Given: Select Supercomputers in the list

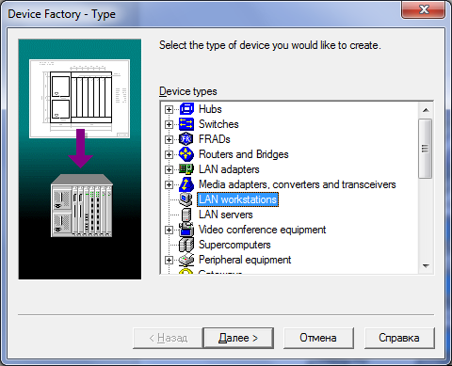Looking at the screenshot, I should pyautogui.click(x=234, y=245).
